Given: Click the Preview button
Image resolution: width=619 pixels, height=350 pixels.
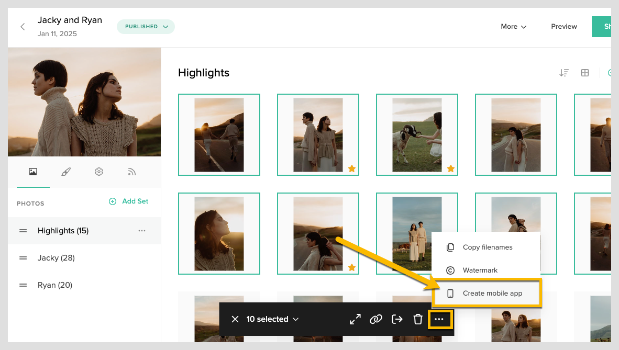Looking at the screenshot, I should tap(564, 27).
